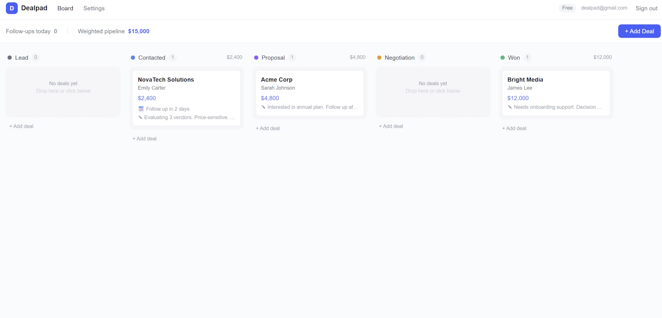Click the note pencil icon on Bright Media card
Screen dimensions: 662x318
click(x=510, y=107)
